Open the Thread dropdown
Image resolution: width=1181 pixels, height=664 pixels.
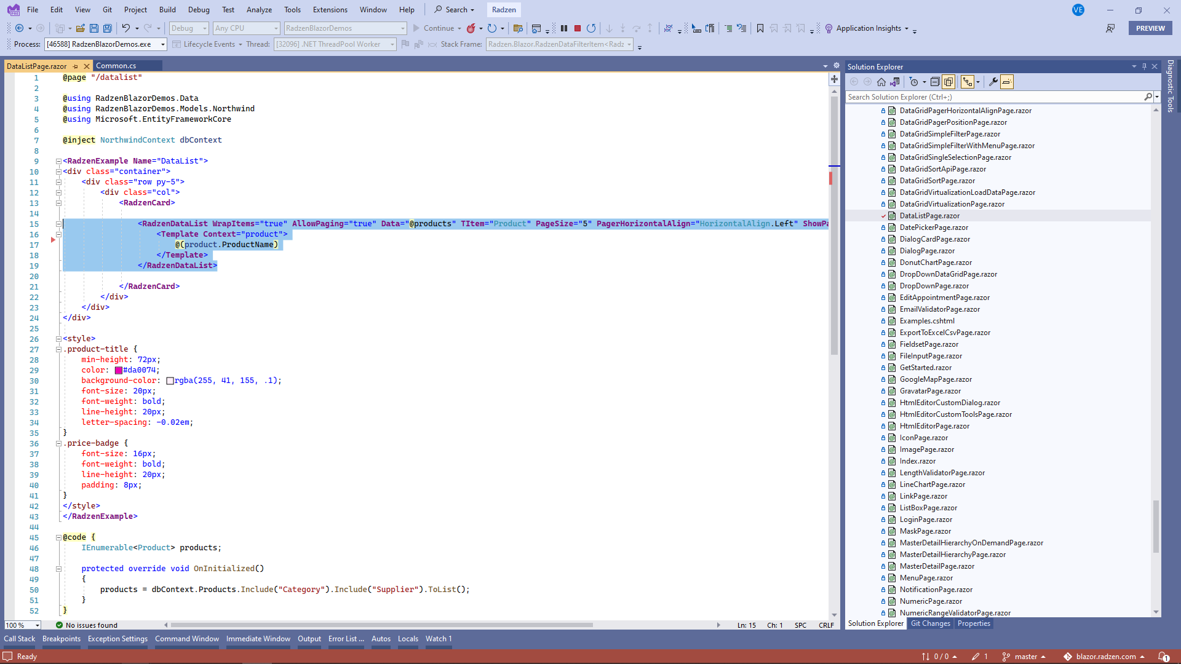click(335, 44)
